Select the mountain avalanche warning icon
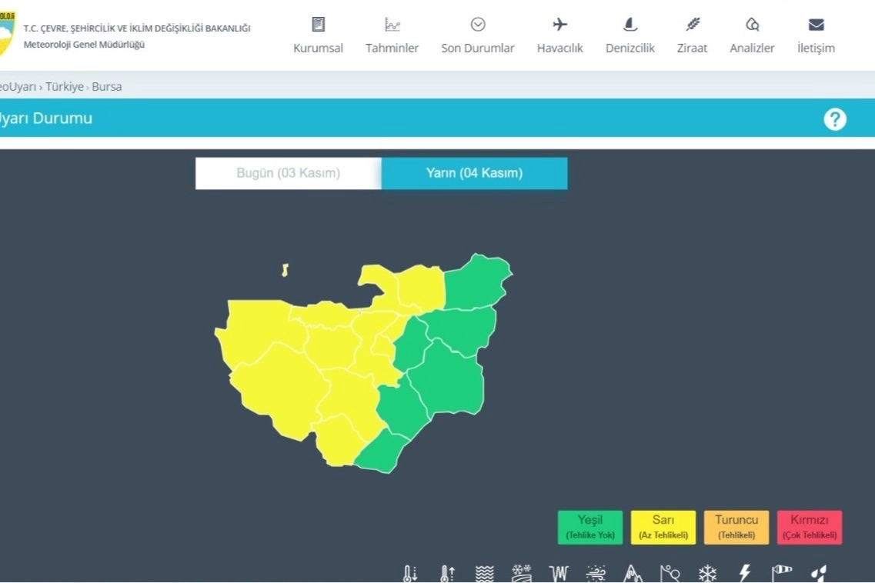 tap(633, 573)
